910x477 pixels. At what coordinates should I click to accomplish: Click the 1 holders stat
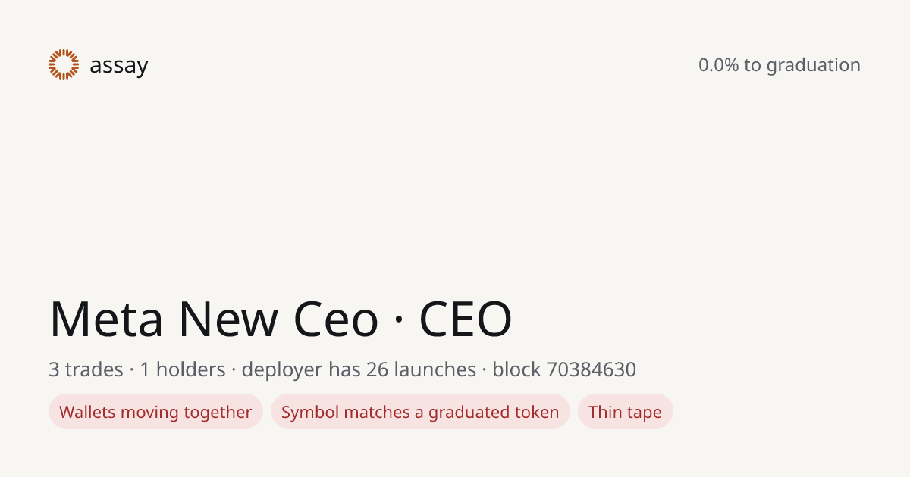[183, 369]
